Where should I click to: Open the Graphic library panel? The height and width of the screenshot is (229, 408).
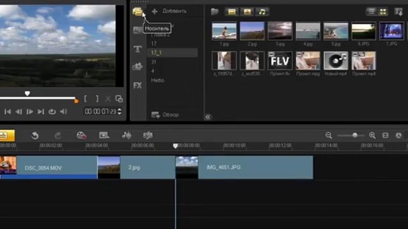click(138, 66)
